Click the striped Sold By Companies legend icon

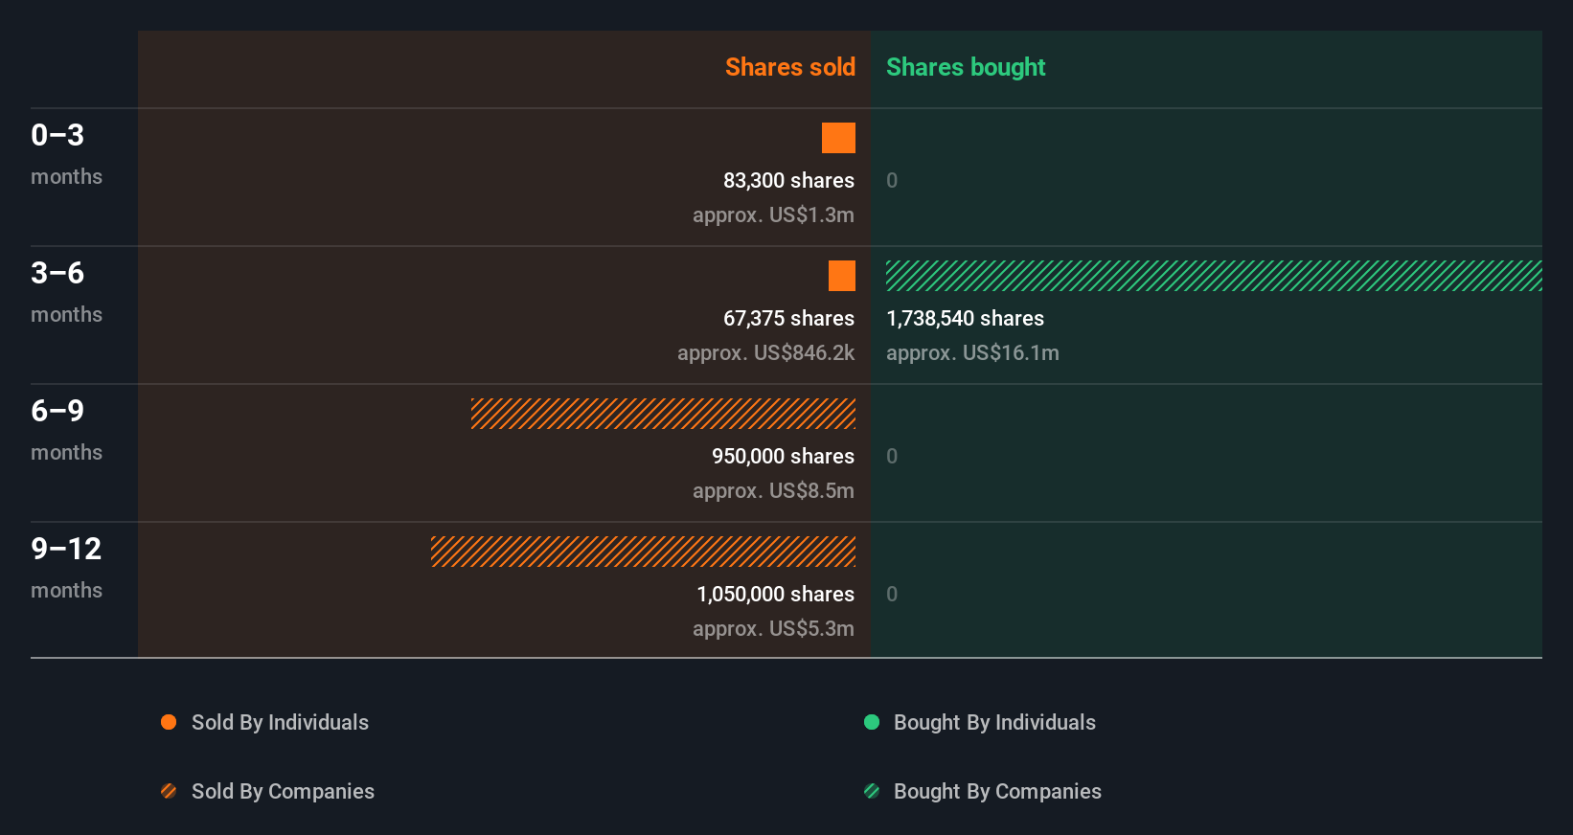(169, 791)
